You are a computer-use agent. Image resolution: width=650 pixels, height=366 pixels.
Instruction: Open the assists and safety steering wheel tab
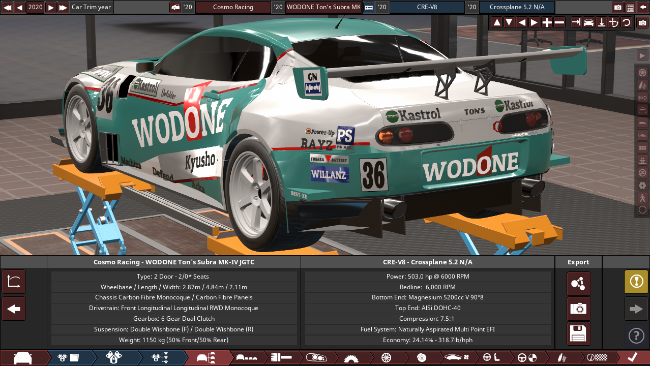pos(526,358)
